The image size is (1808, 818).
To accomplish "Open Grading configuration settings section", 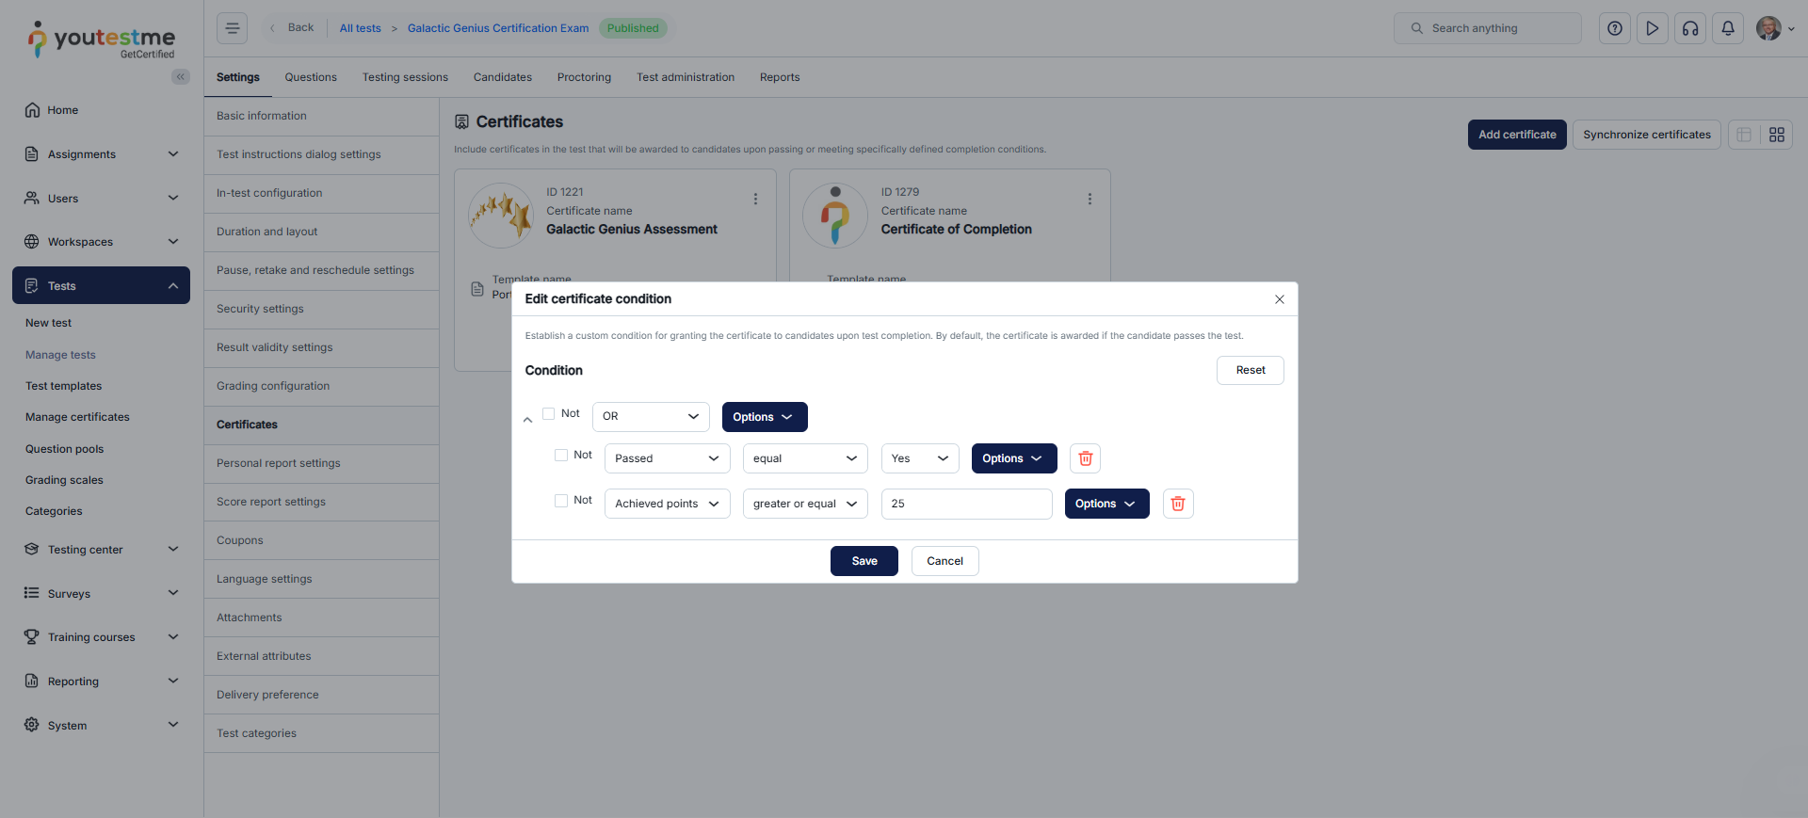I will coord(273,386).
